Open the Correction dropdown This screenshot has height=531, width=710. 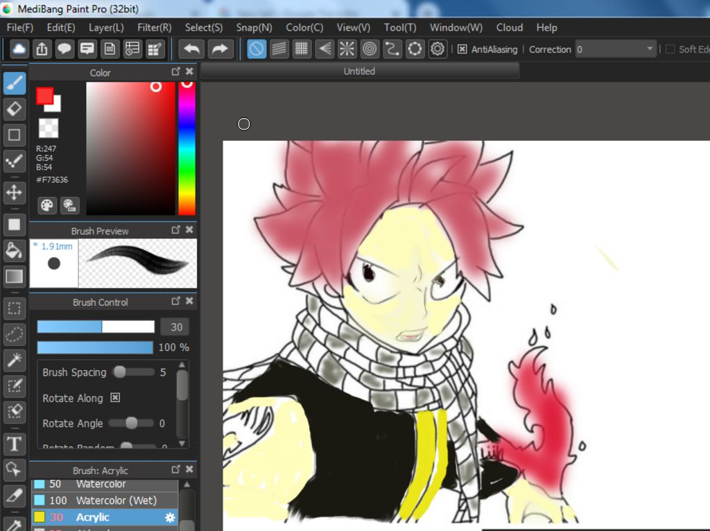click(x=616, y=49)
